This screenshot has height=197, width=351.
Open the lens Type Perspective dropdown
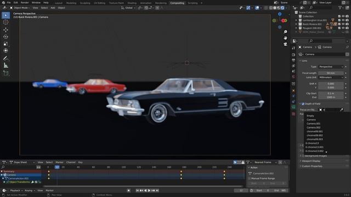click(x=331, y=67)
